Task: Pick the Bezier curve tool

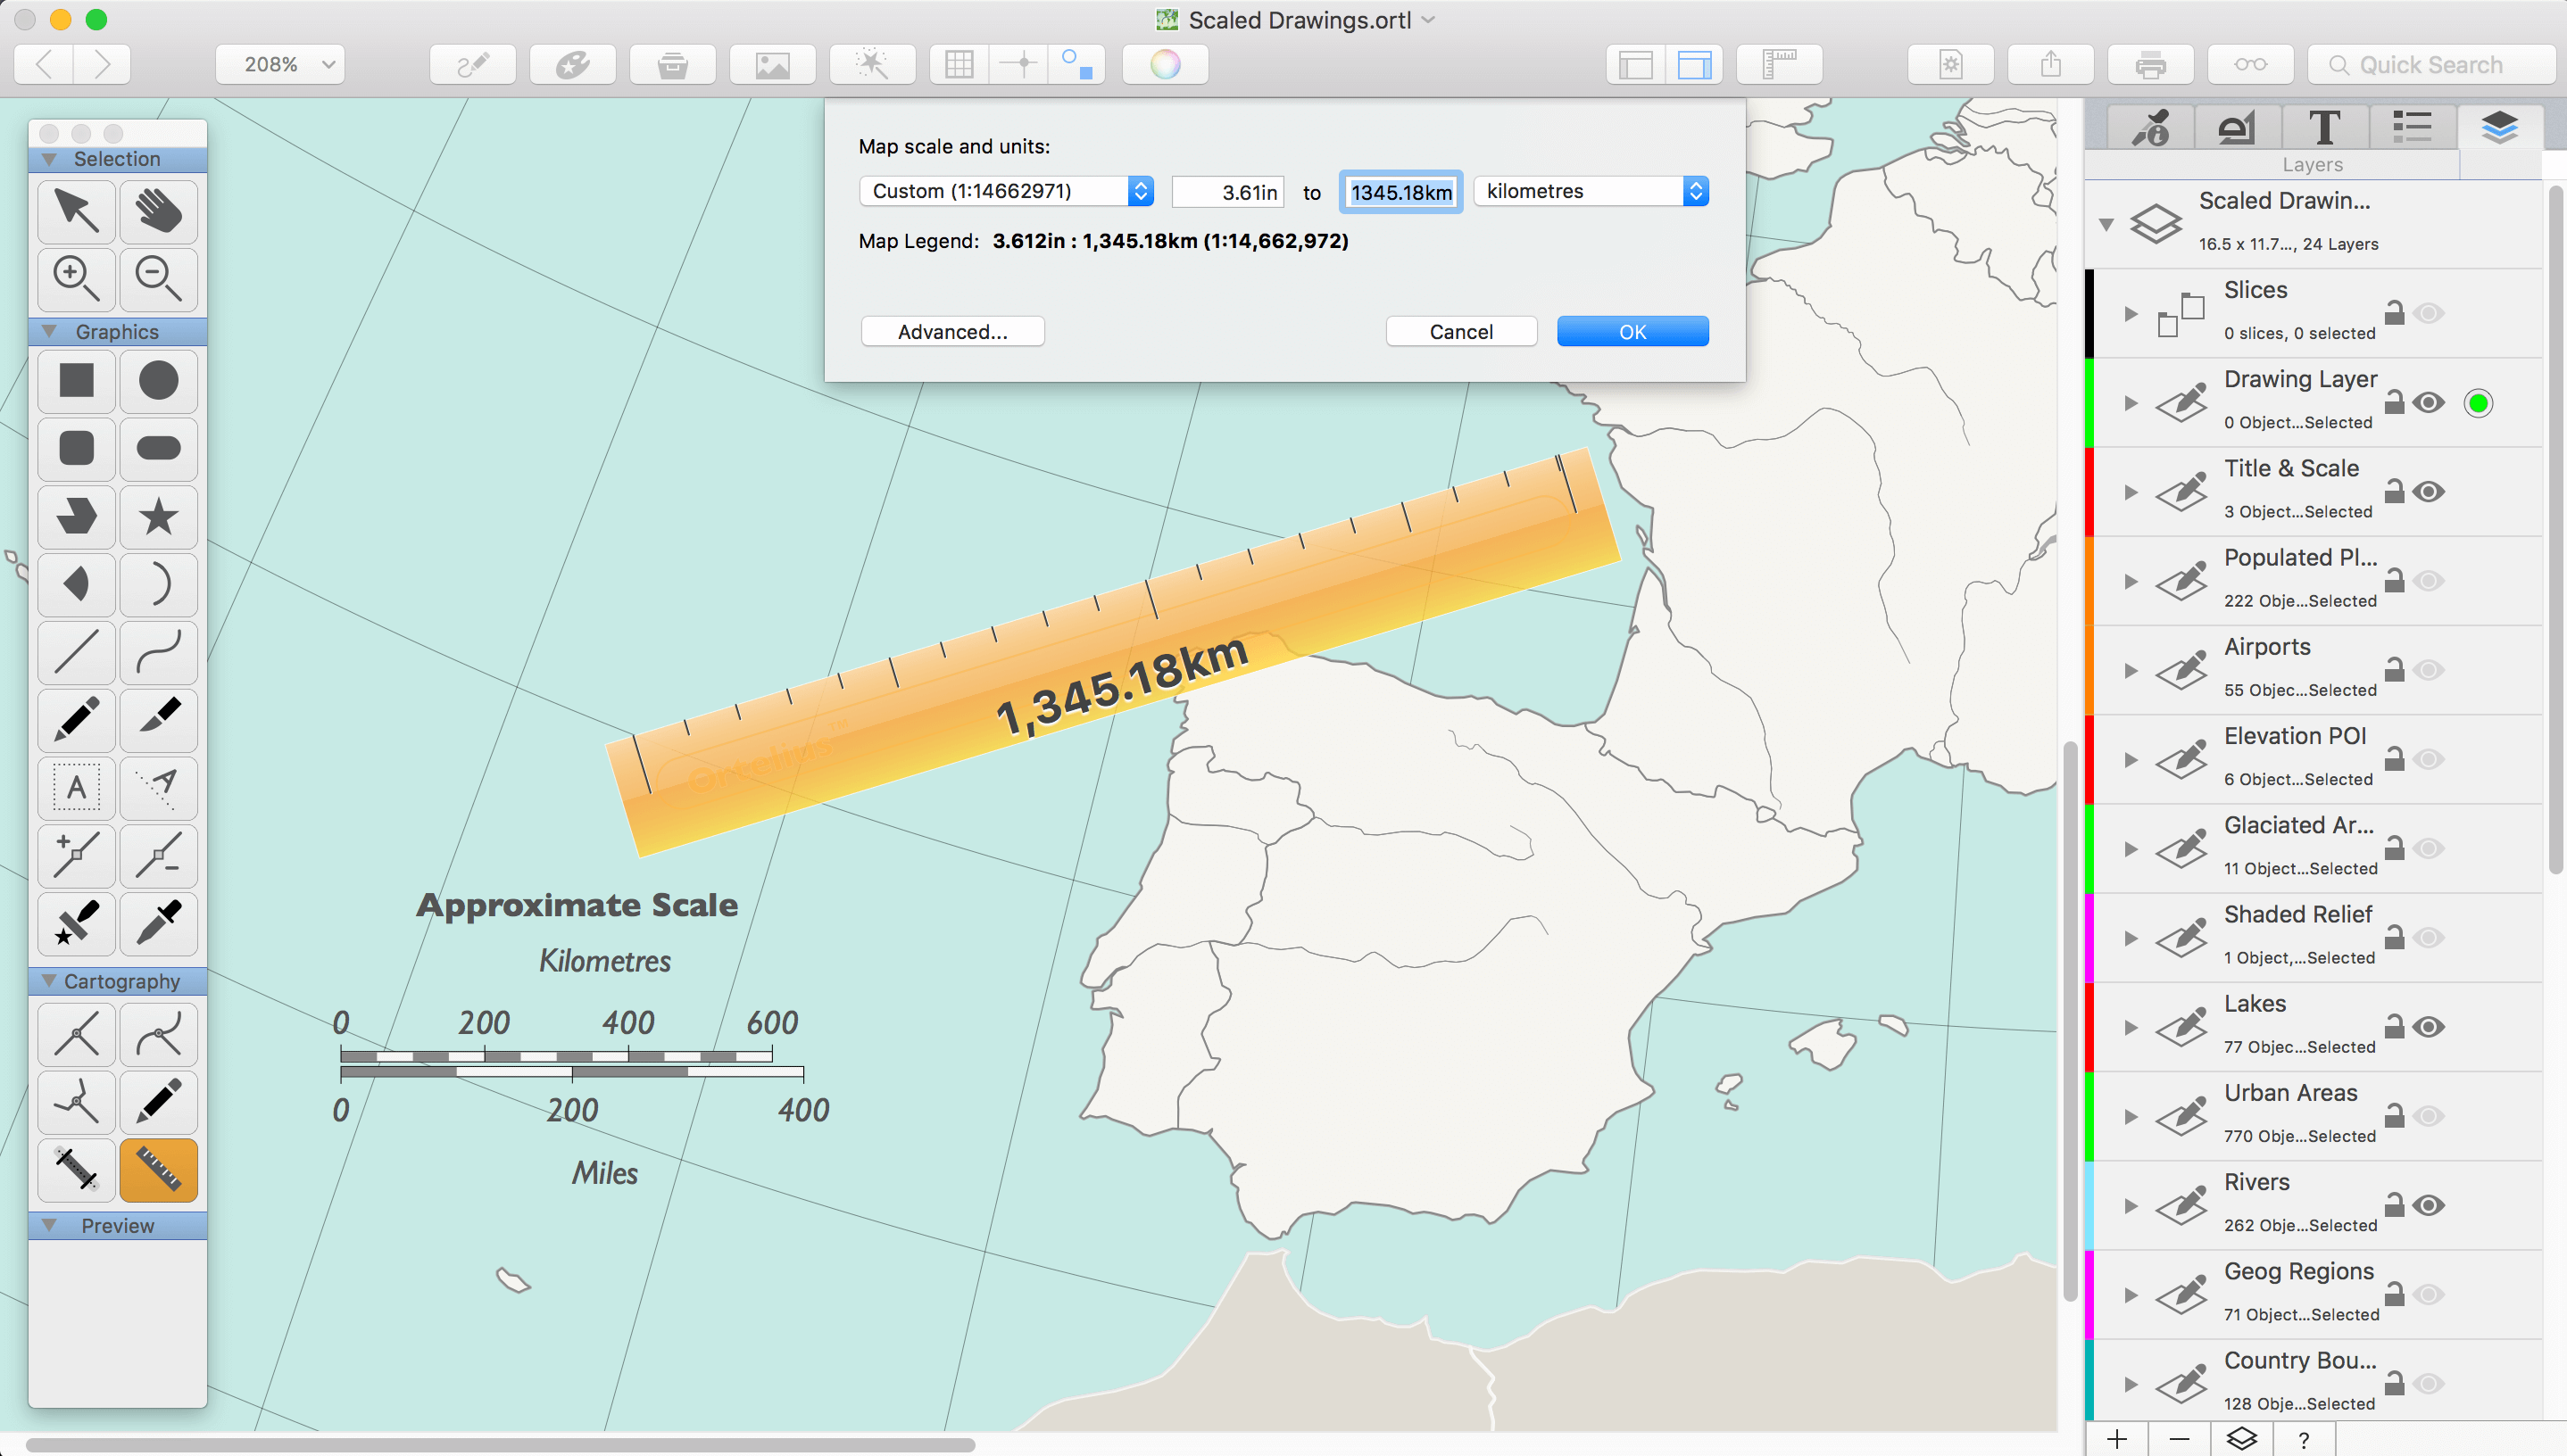Action: click(158, 652)
